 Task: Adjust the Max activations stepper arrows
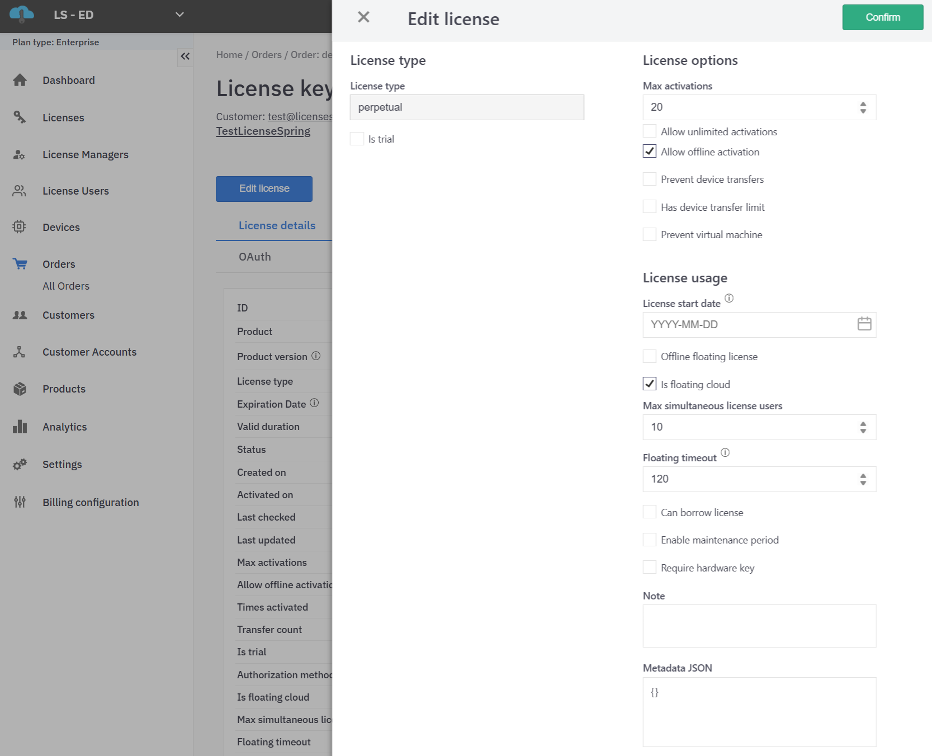[x=863, y=107]
